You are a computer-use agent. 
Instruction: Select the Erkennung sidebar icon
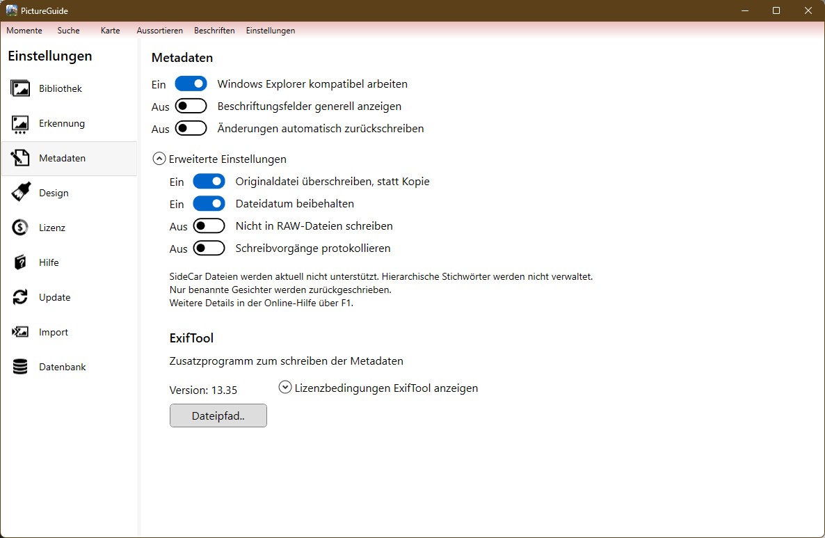click(x=20, y=124)
